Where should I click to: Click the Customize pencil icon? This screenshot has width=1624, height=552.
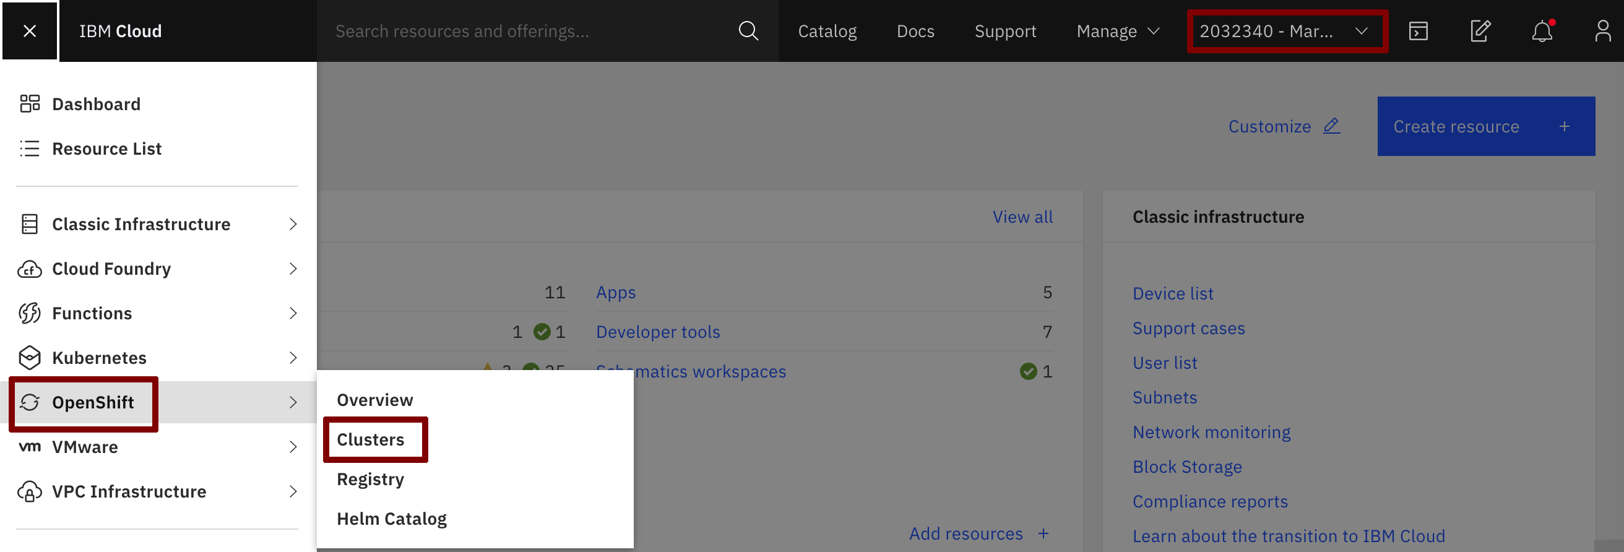[1331, 126]
